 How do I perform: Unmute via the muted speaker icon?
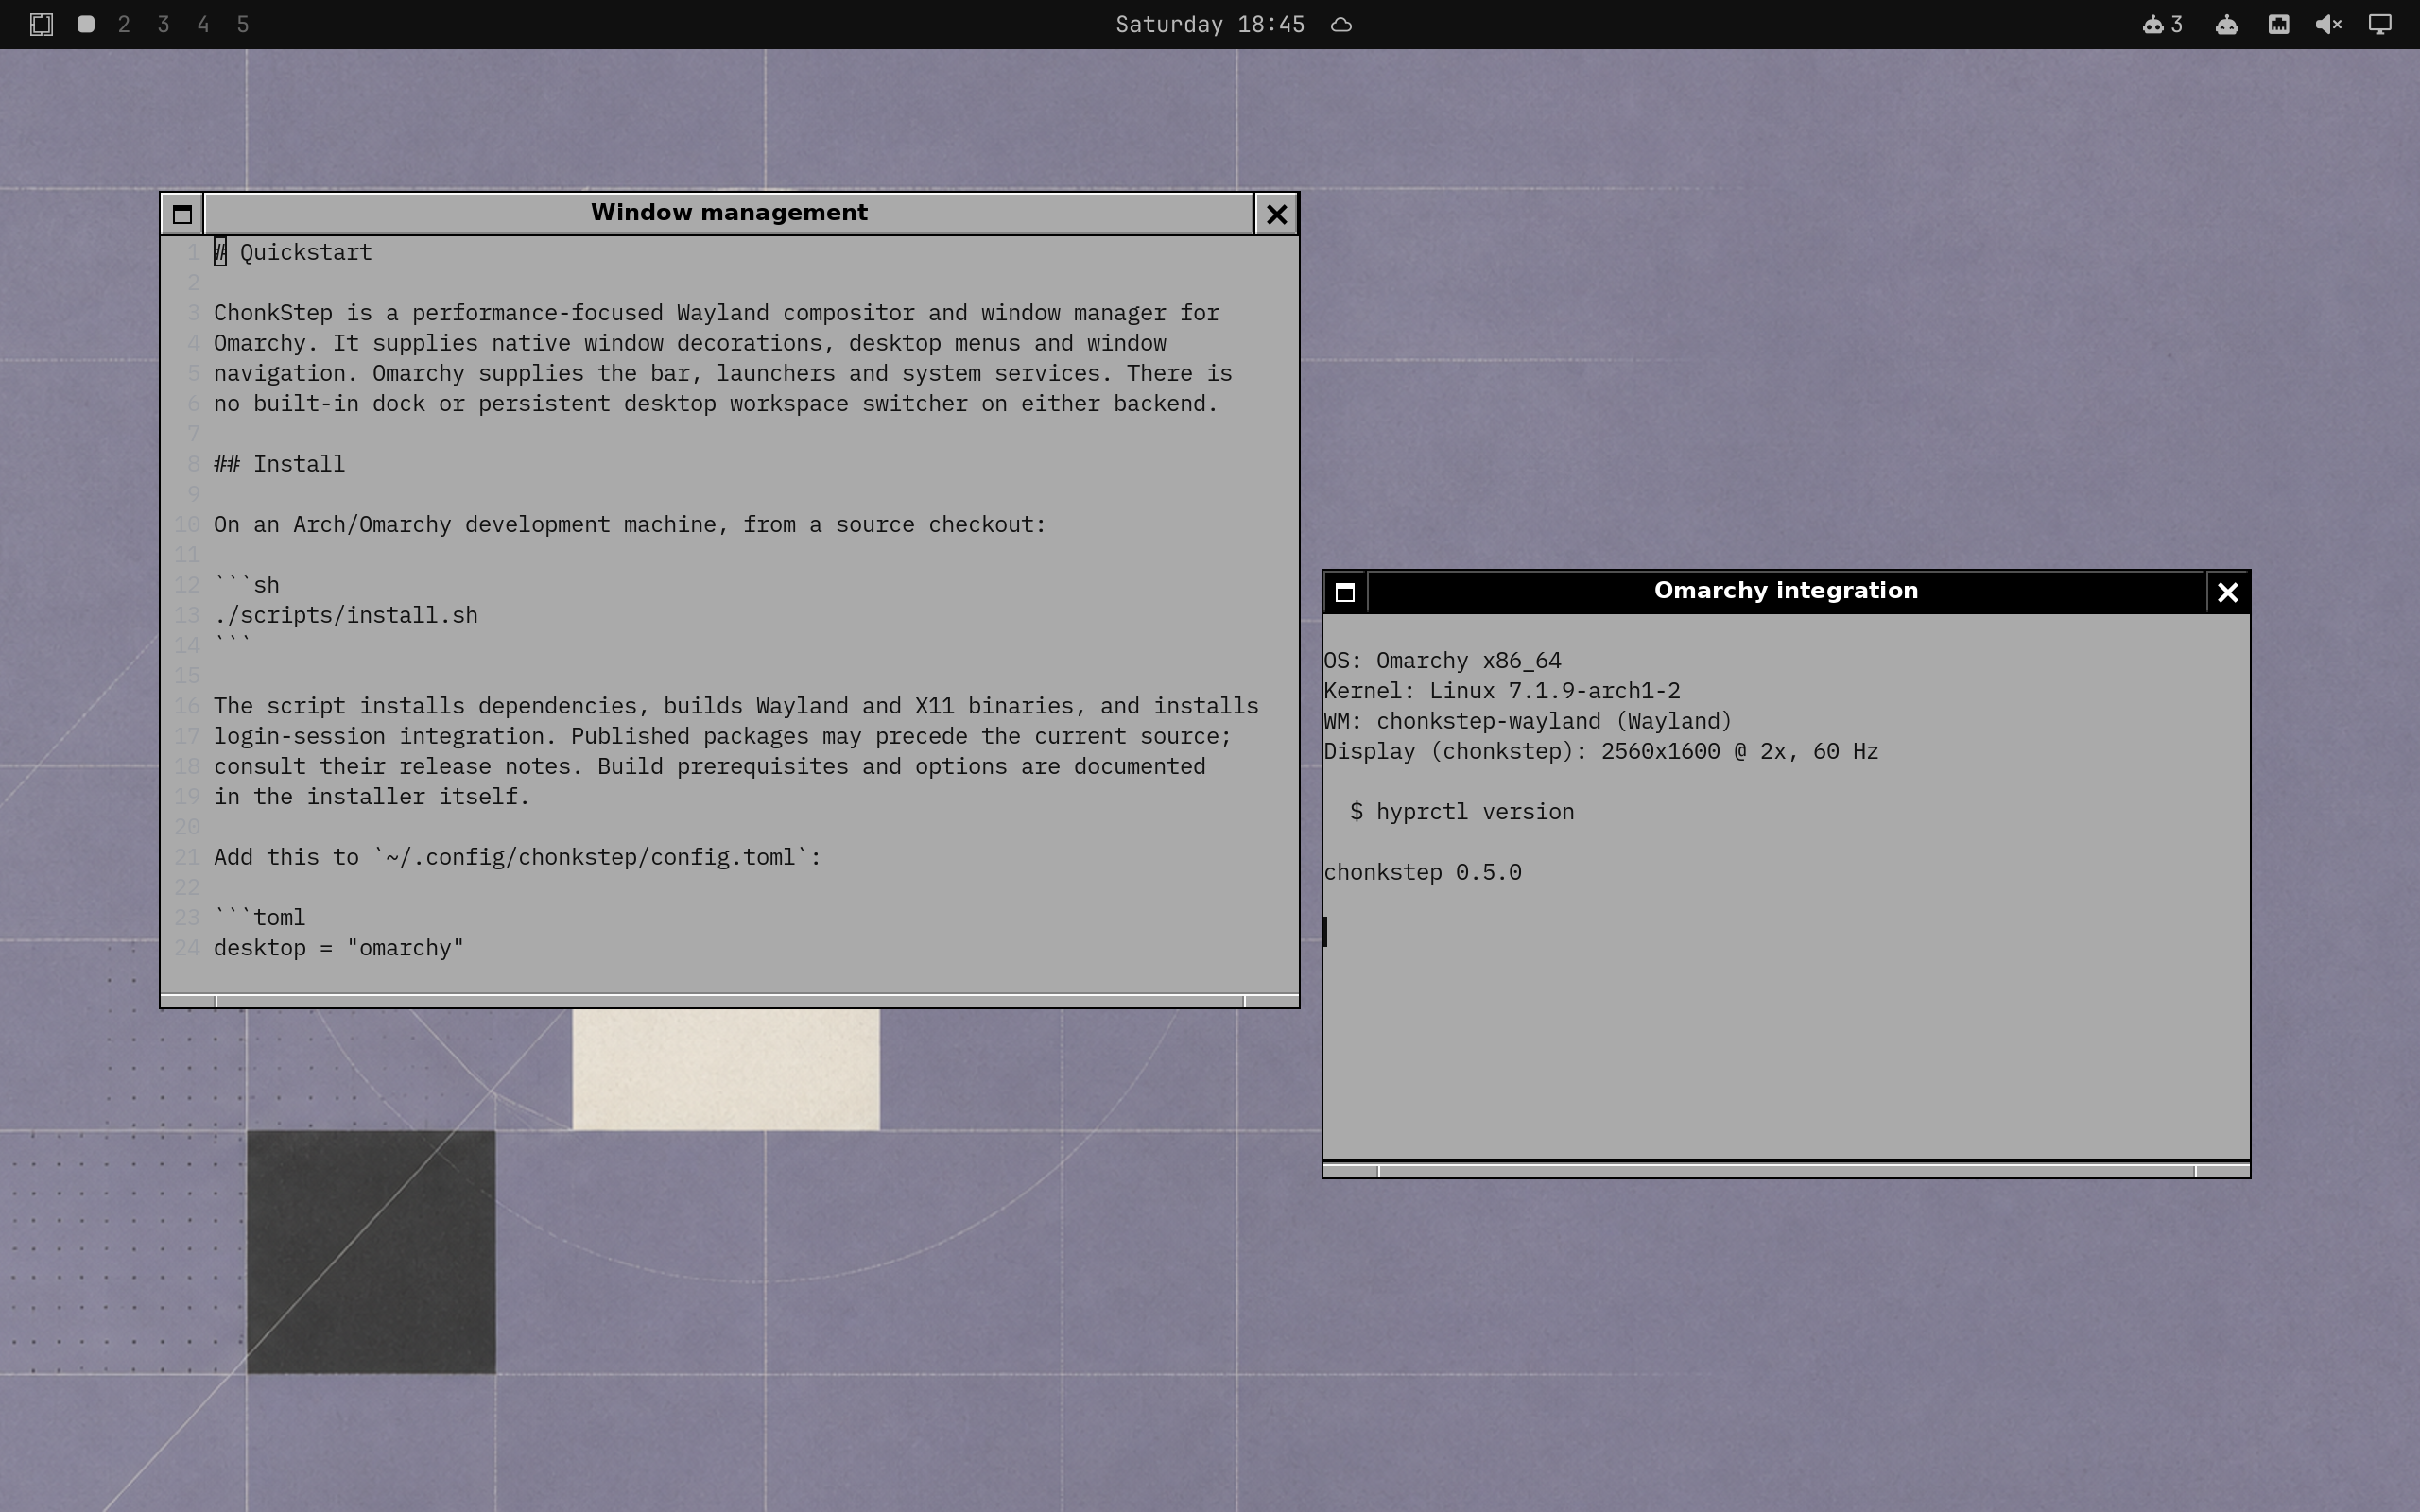[x=2329, y=24]
